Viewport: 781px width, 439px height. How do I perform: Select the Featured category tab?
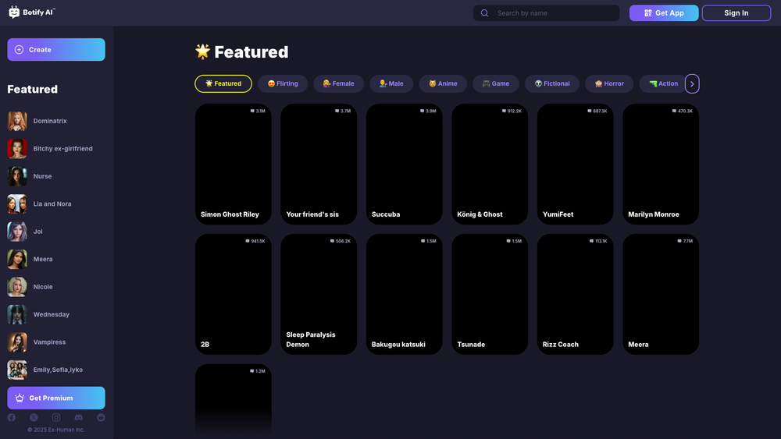click(223, 83)
